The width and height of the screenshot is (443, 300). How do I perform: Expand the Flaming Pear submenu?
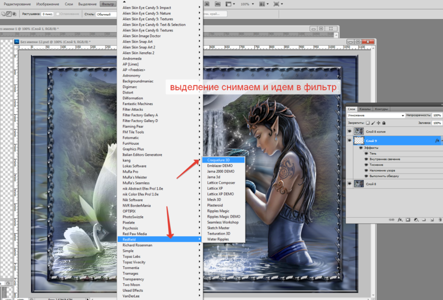[160, 126]
